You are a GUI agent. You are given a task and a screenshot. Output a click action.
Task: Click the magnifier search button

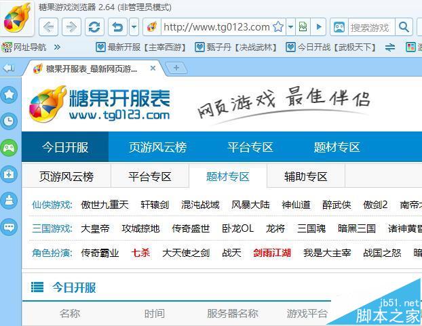(x=404, y=27)
